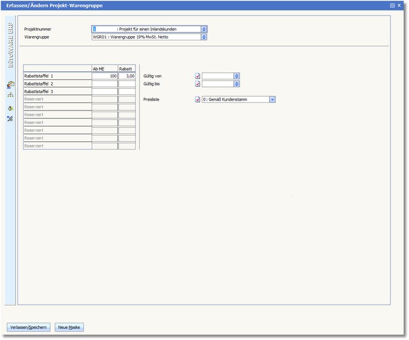Click the lookup button beside Projektnummer field
Image resolution: width=409 pixels, height=340 pixels.
pos(204,29)
